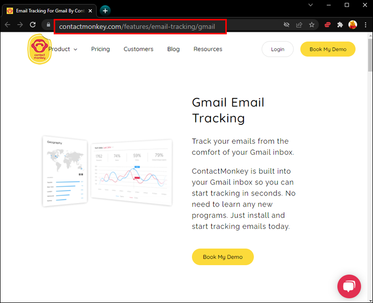Maximize the browser window
This screenshot has height=303, width=373.
click(x=347, y=5)
